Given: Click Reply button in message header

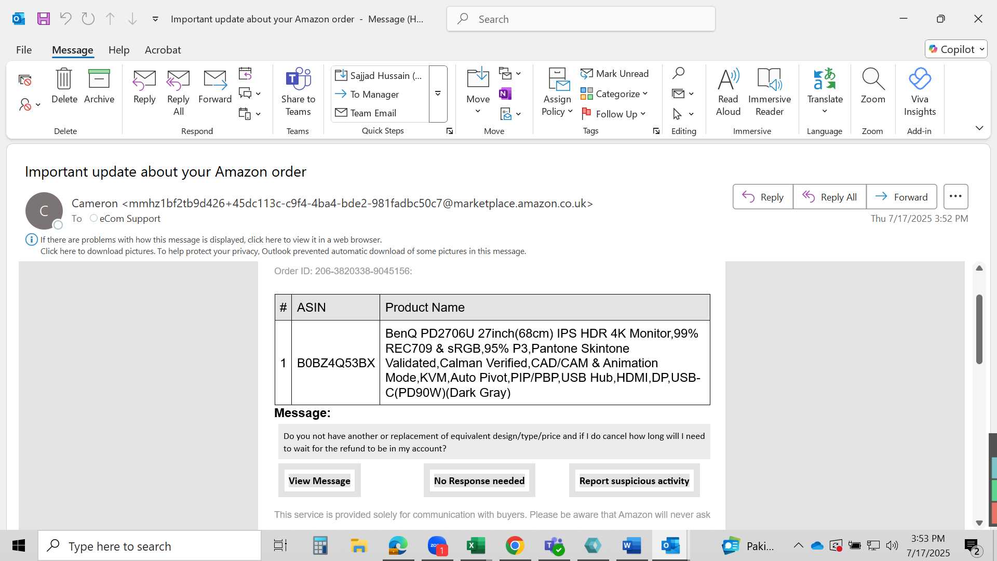Looking at the screenshot, I should point(763,197).
